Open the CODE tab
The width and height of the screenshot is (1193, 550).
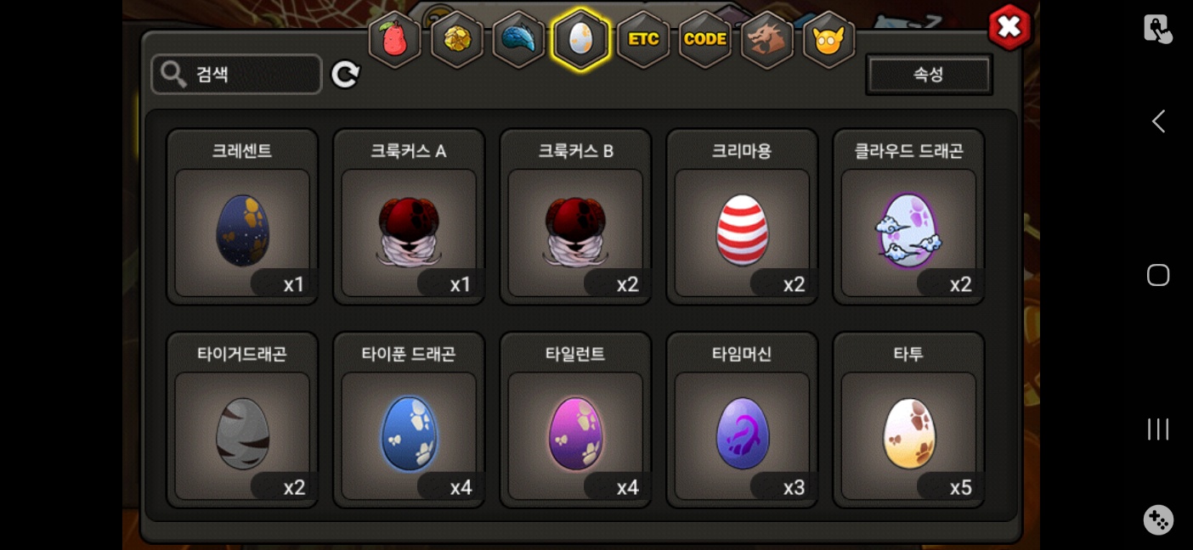click(x=705, y=39)
